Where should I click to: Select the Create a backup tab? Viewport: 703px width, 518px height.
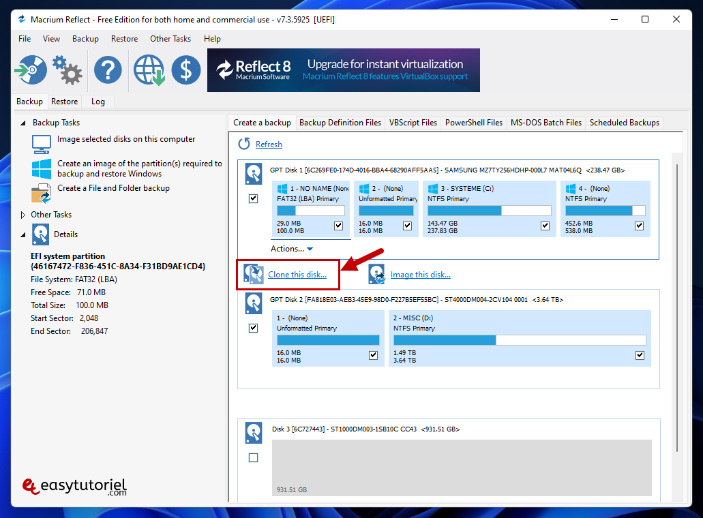click(262, 123)
